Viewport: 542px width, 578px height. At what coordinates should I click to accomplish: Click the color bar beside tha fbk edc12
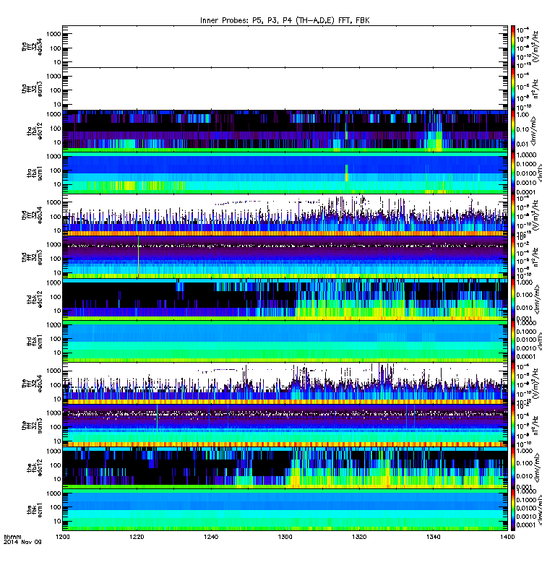coord(513,131)
